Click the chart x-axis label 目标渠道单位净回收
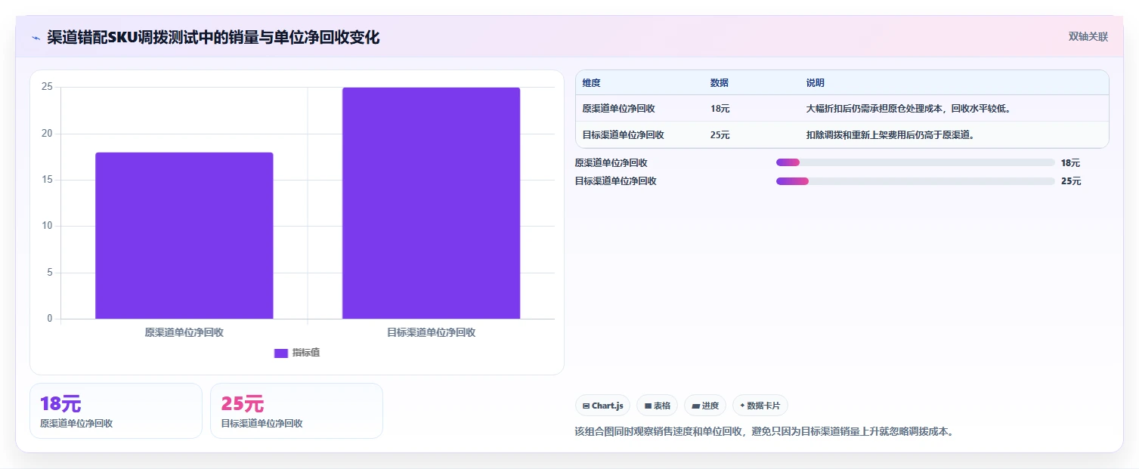 tap(431, 332)
